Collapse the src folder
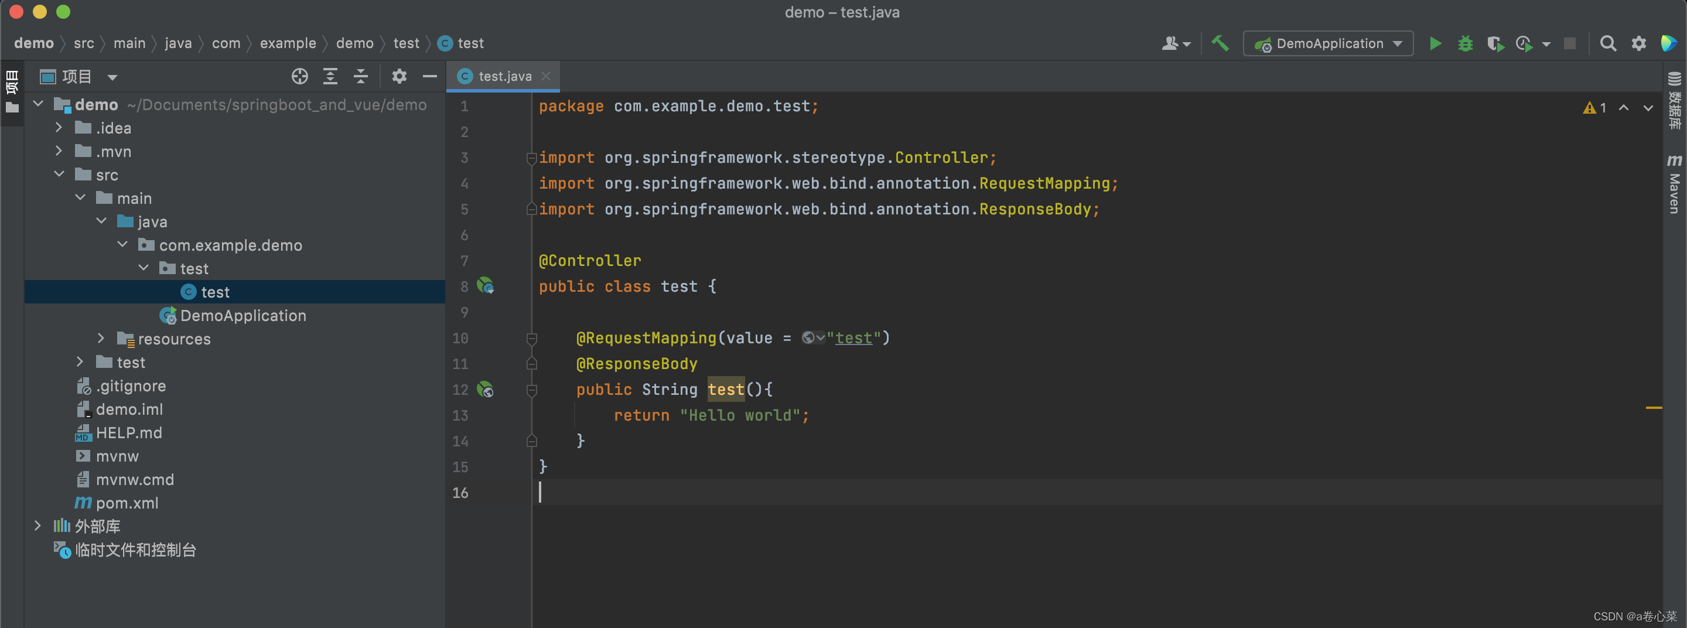This screenshot has height=628, width=1687. click(x=59, y=174)
